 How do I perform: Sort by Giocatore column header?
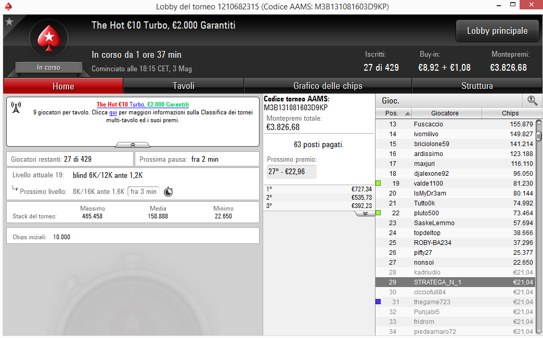coord(446,113)
